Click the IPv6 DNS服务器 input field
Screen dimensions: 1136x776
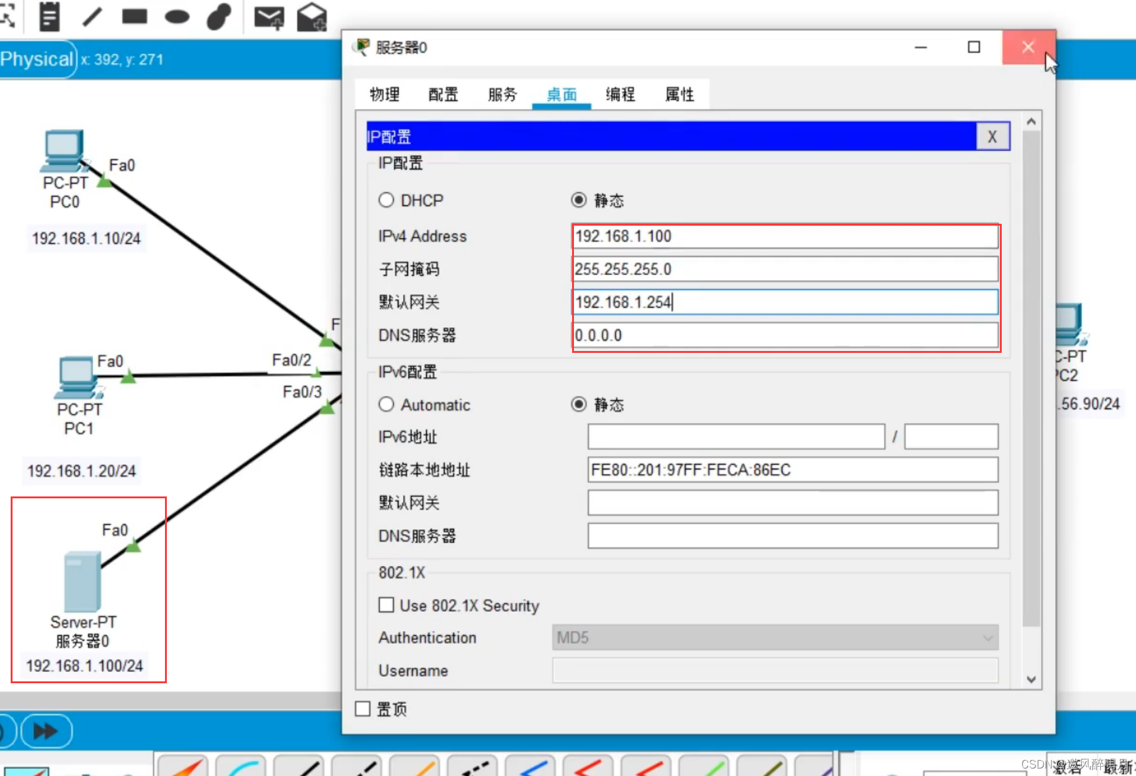point(793,536)
